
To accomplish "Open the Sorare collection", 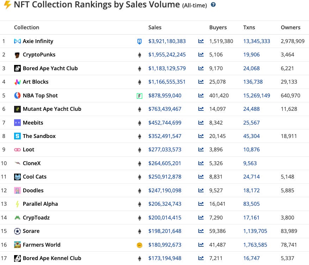I will point(31,231).
